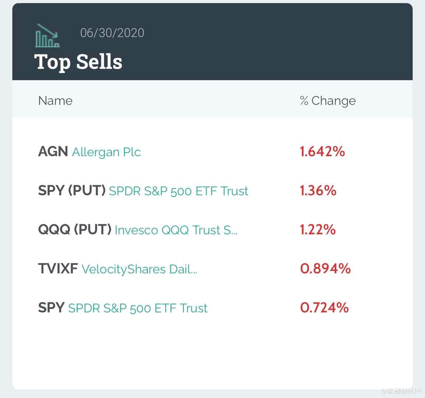Click the declining bar chart icon

[x=47, y=36]
